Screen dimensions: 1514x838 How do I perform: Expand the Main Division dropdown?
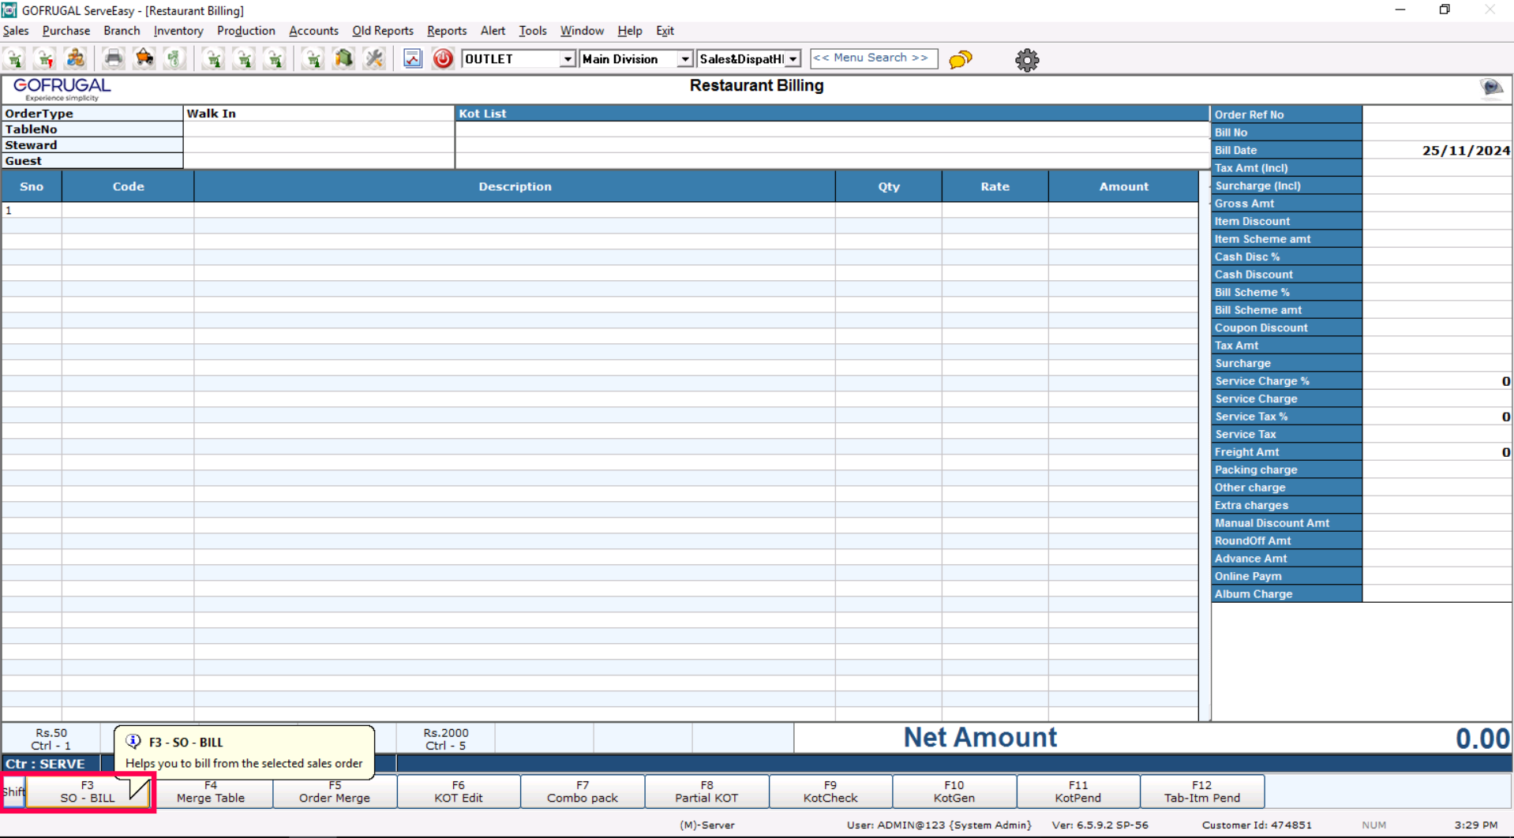[684, 59]
